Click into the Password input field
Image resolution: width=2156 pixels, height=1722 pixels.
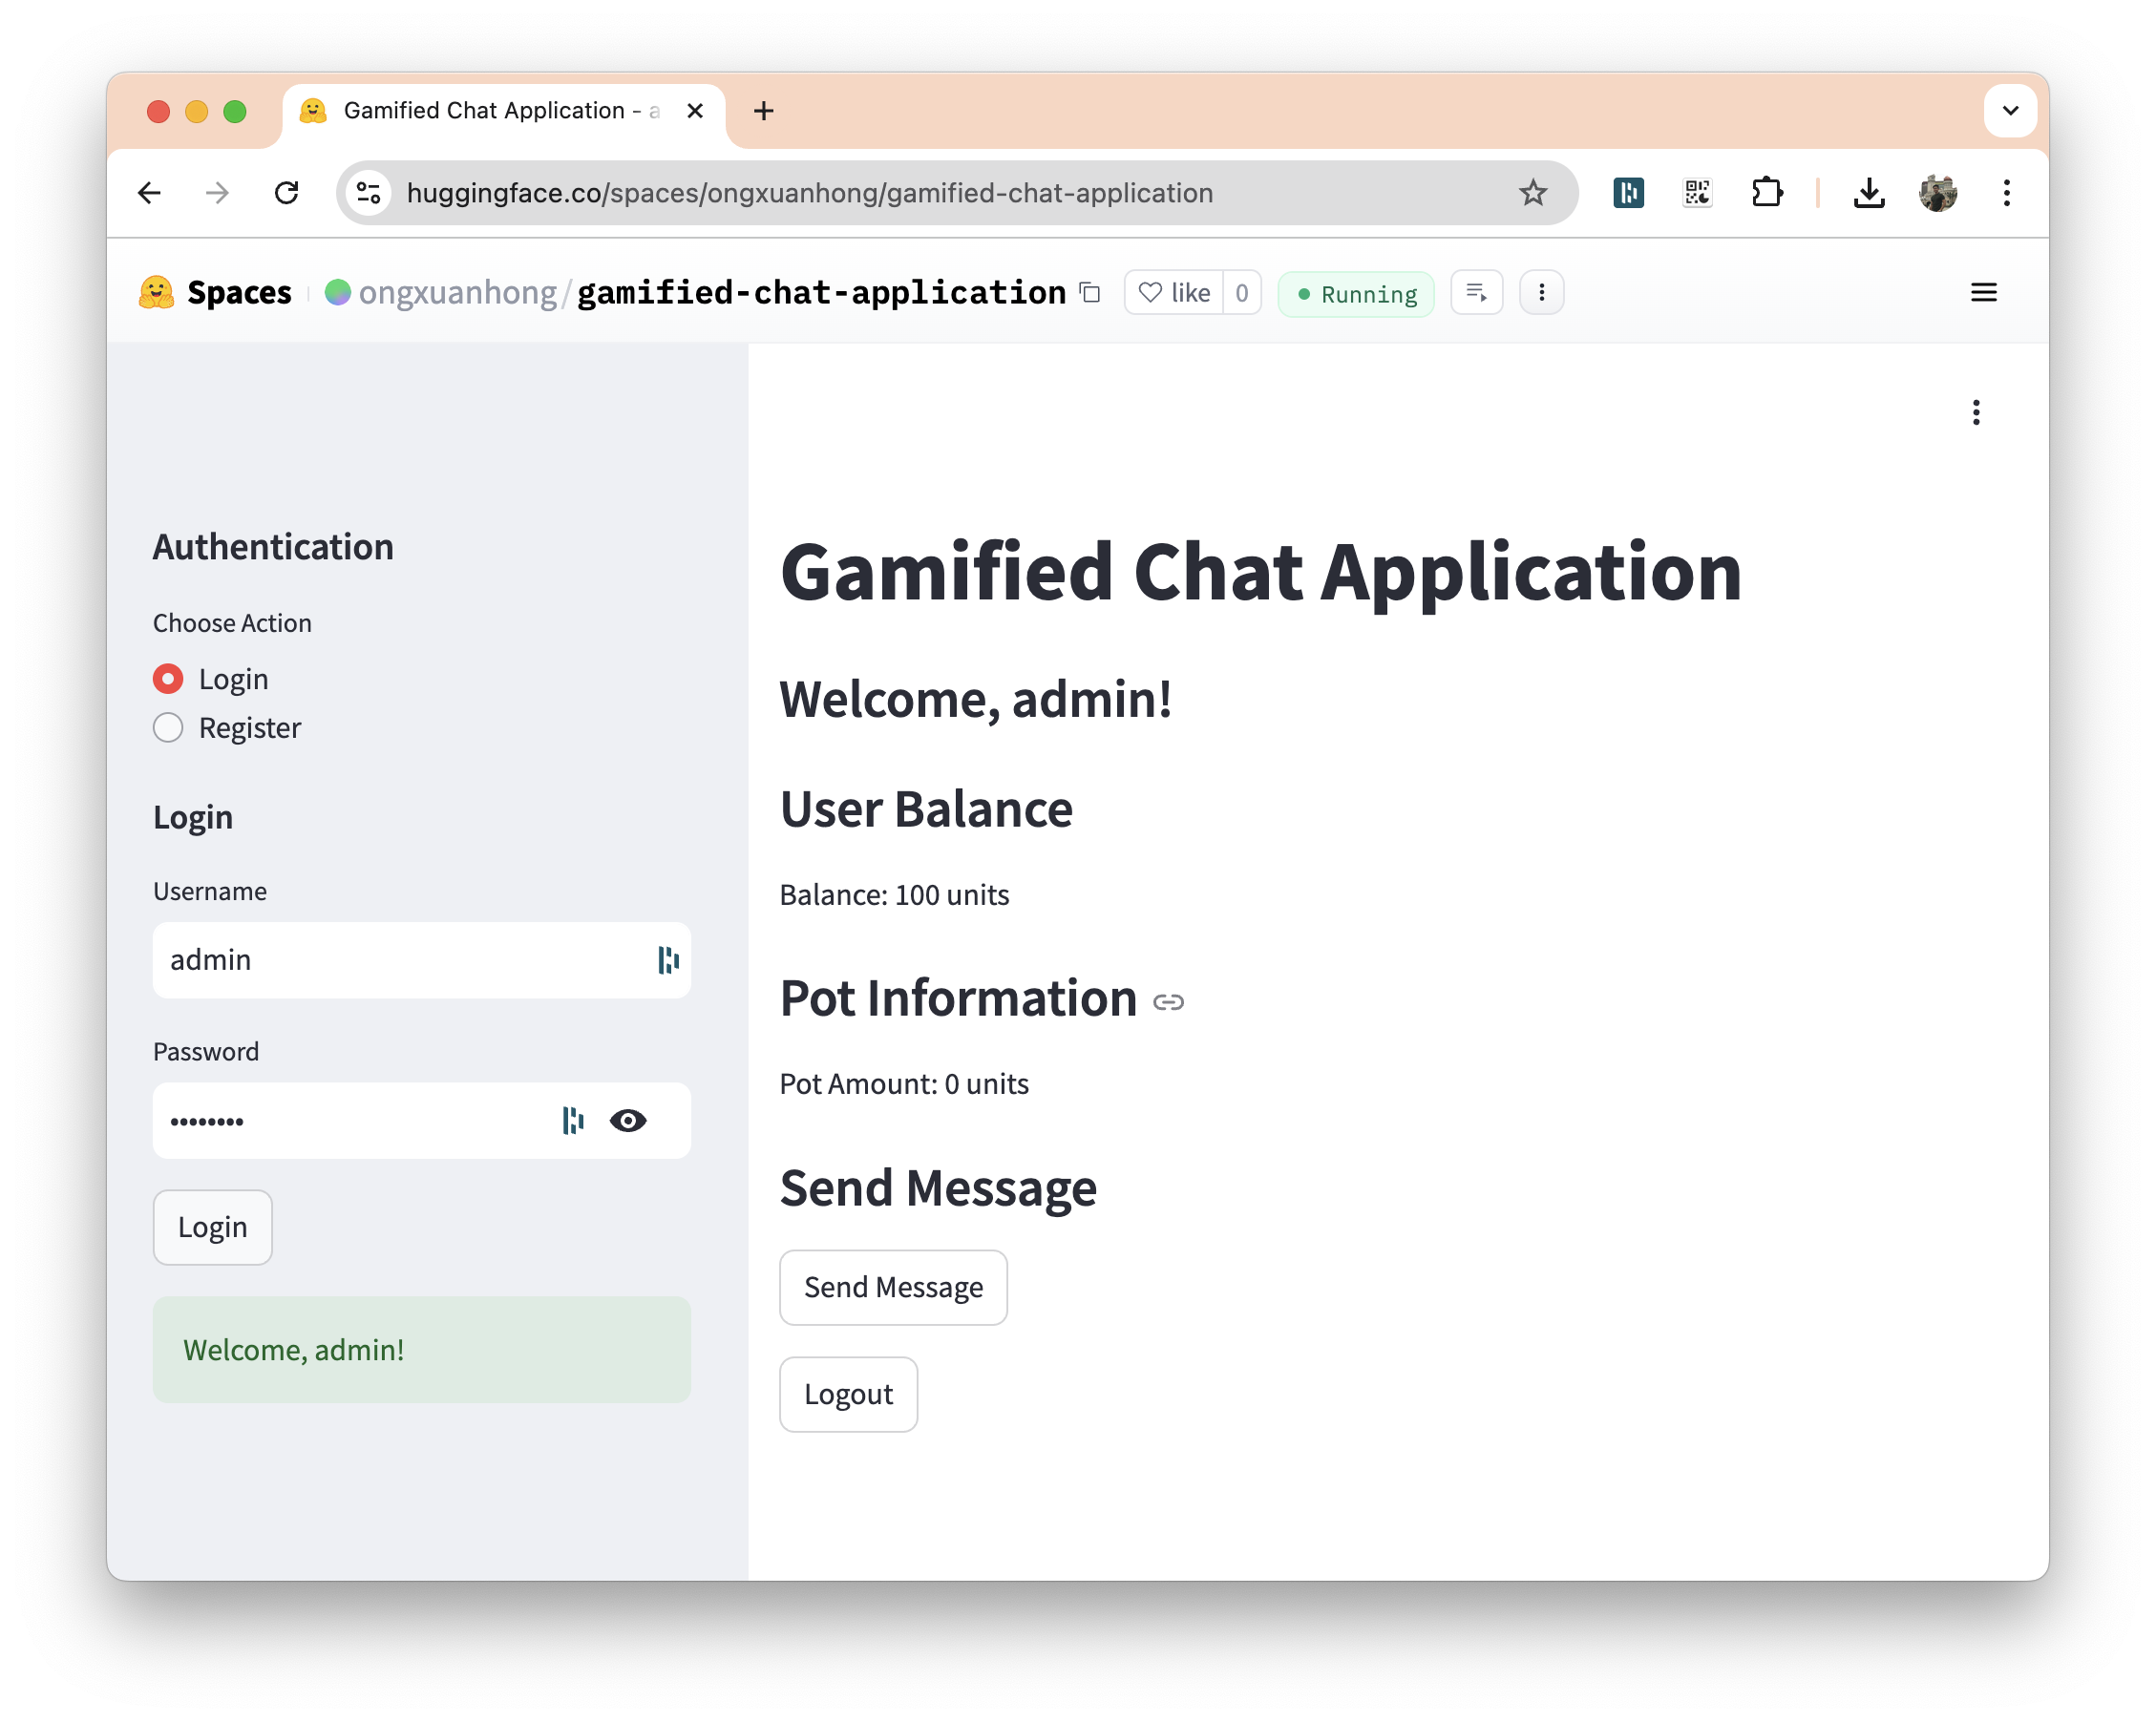[x=350, y=1121]
